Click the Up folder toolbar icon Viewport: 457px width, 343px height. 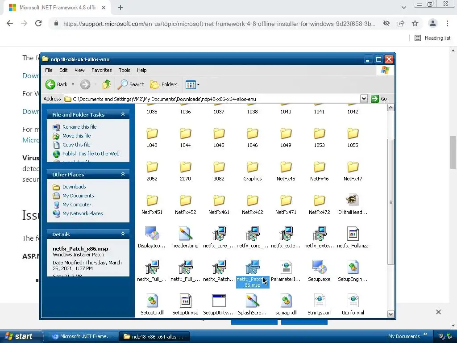[x=106, y=84]
